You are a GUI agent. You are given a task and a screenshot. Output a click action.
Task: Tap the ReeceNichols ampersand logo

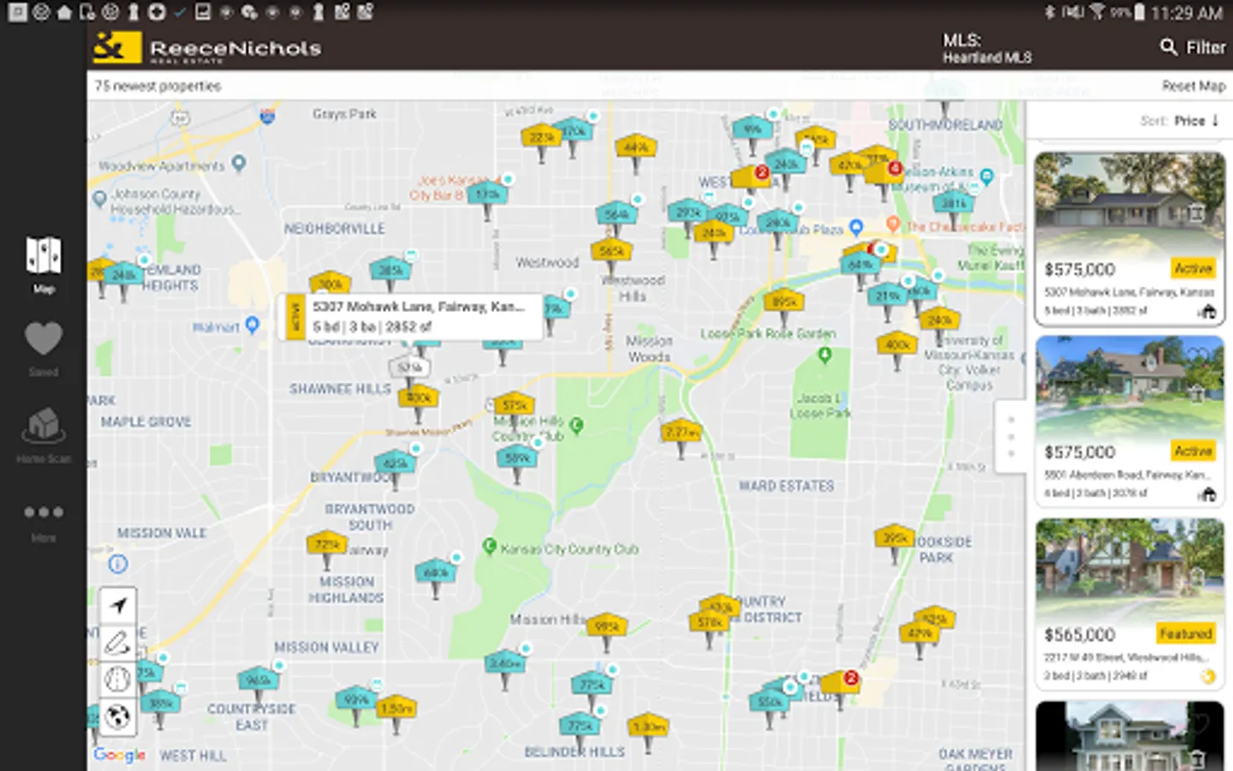point(116,48)
